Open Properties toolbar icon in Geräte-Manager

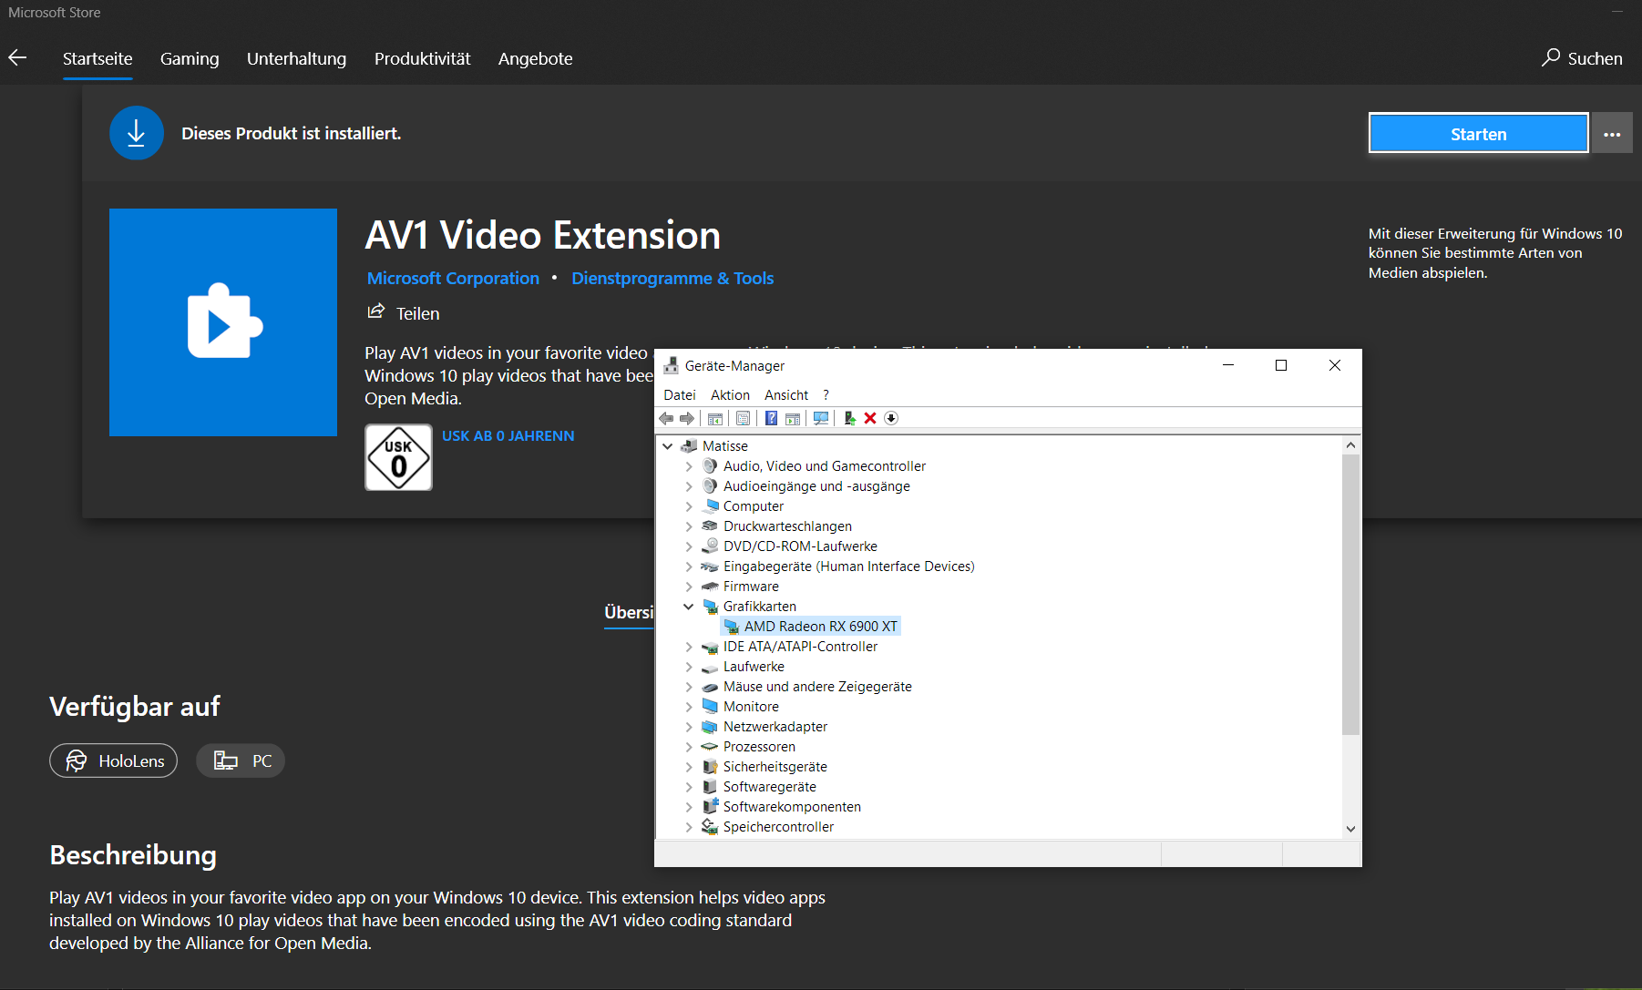(x=744, y=418)
